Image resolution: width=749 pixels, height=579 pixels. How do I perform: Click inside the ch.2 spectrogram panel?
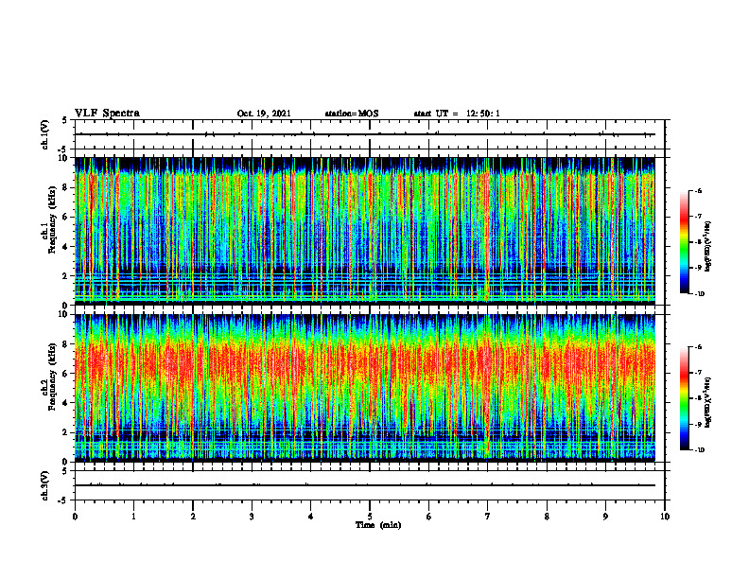click(365, 388)
